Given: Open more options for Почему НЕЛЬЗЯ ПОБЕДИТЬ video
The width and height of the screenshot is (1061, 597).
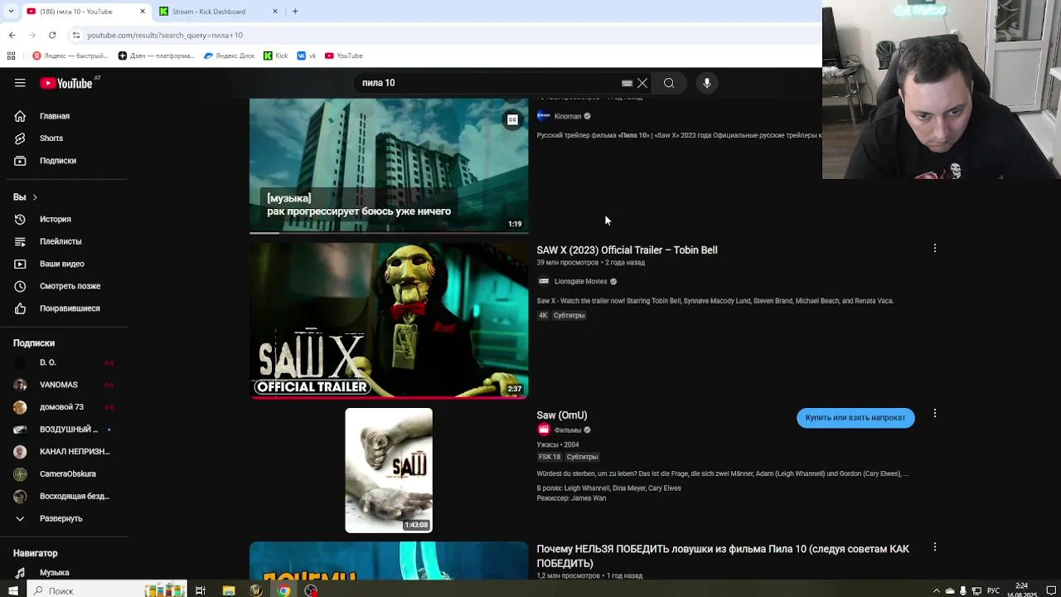Looking at the screenshot, I should coord(935,547).
